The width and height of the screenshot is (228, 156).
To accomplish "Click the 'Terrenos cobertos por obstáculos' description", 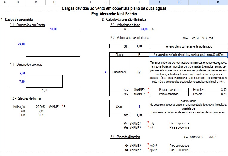I will click(x=189, y=72).
